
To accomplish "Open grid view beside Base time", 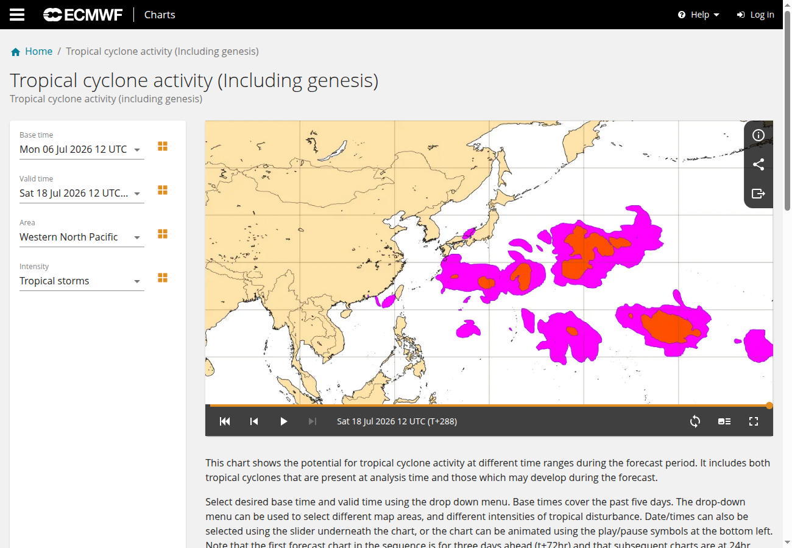I will pyautogui.click(x=163, y=146).
